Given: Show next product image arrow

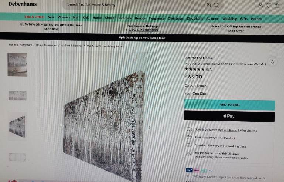Looking at the screenshot, I should [x=150, y=127].
